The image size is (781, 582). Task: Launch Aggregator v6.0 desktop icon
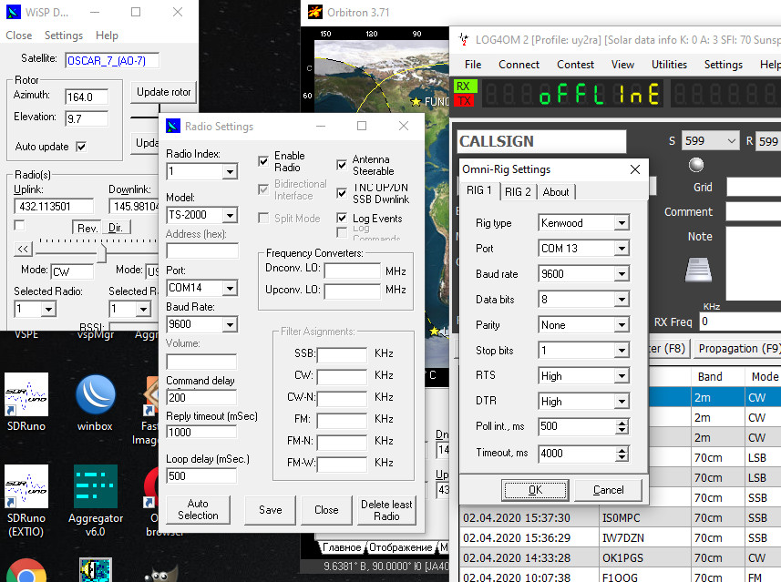(x=95, y=500)
